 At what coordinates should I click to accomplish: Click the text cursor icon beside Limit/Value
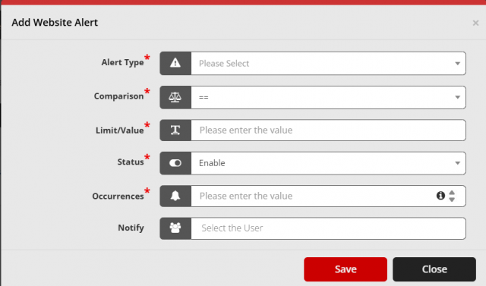click(175, 130)
